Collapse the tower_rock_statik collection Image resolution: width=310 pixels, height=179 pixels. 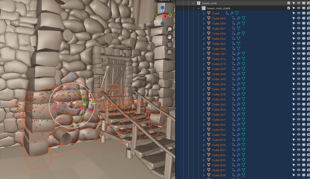(198, 8)
